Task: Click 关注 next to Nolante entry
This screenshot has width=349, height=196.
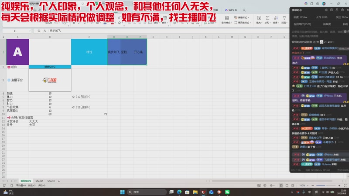Action: [296, 164]
